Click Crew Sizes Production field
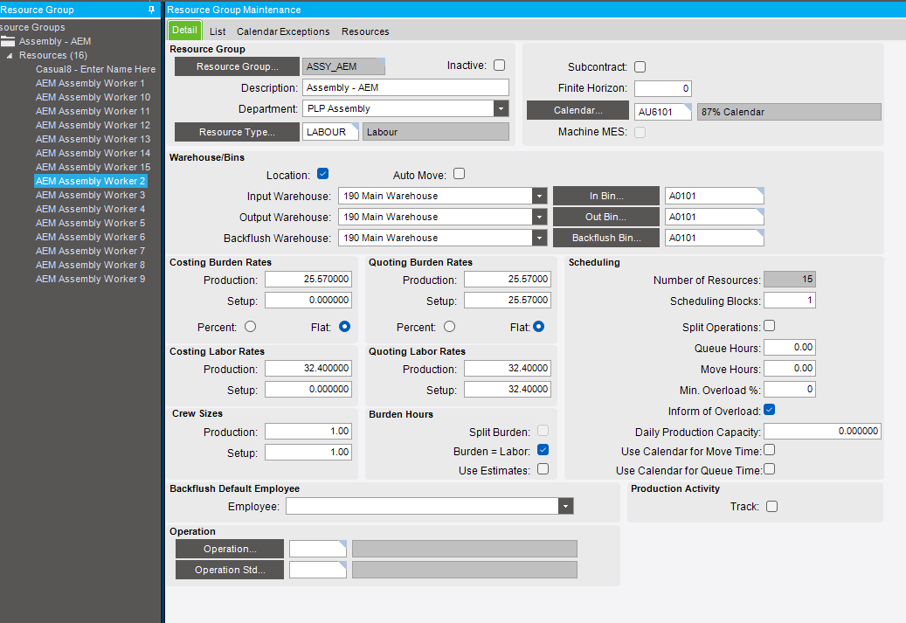 pyautogui.click(x=308, y=431)
